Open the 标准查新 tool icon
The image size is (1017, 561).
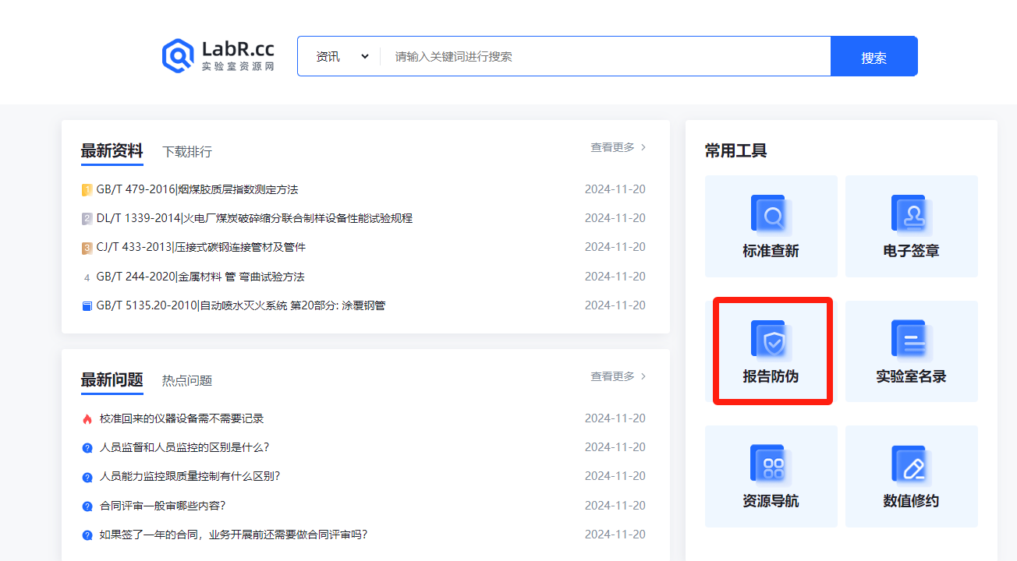point(771,215)
